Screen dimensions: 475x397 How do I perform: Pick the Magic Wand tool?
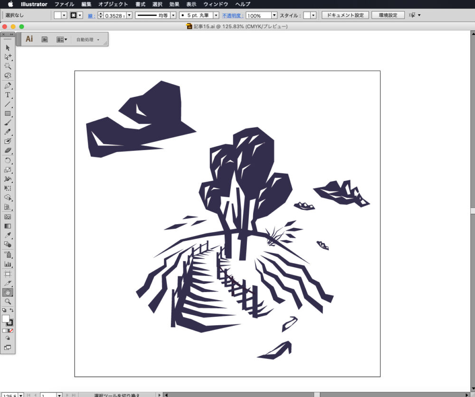8,66
